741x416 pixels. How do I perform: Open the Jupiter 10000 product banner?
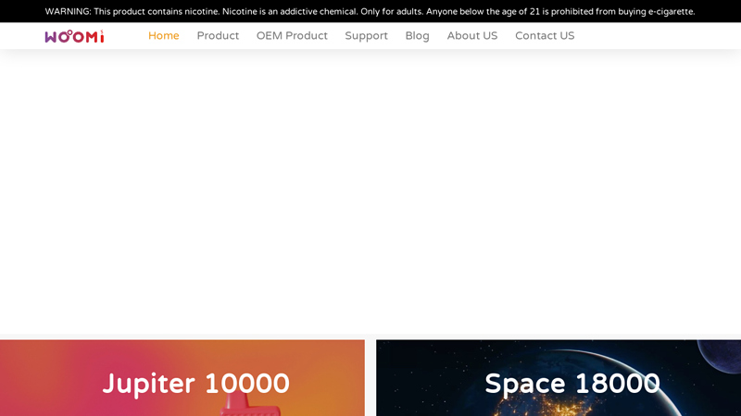point(182,378)
